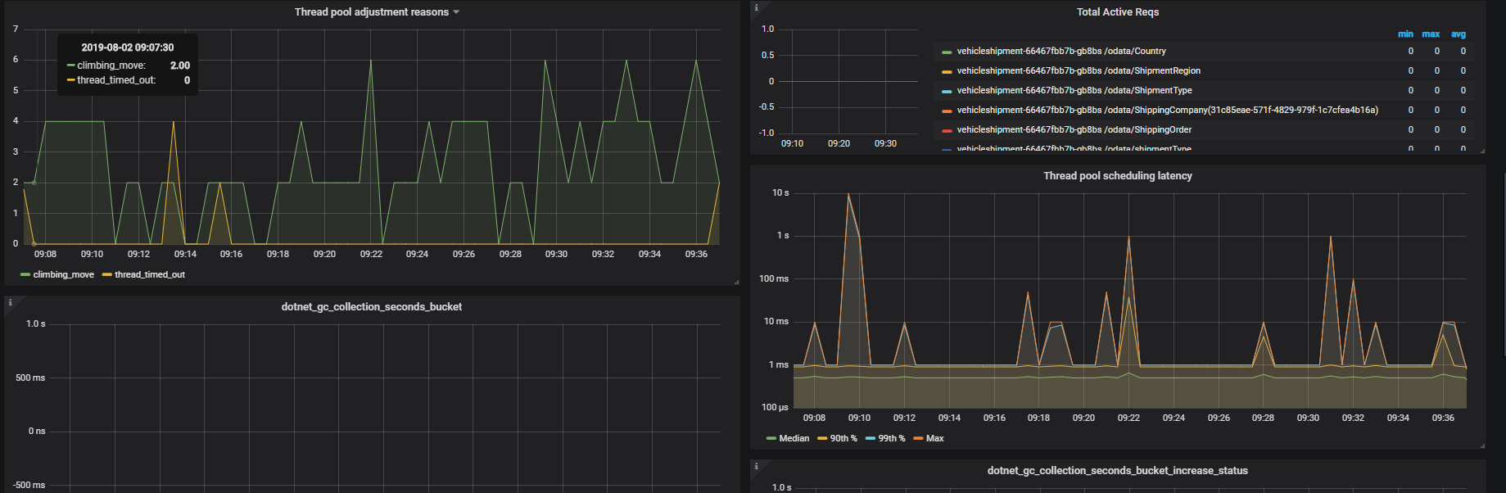Click the green climbing_move legend color swatch
Viewport: 1506px width, 493px height.
pyautogui.click(x=25, y=275)
